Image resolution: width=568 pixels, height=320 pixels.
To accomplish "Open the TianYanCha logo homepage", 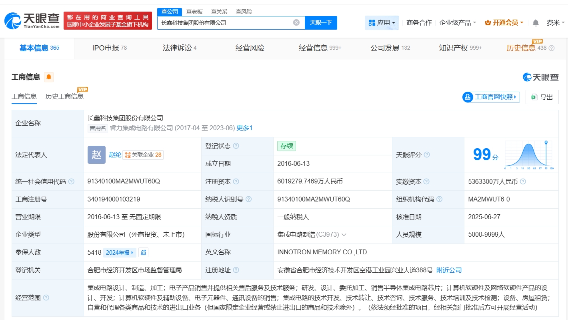I will (32, 20).
